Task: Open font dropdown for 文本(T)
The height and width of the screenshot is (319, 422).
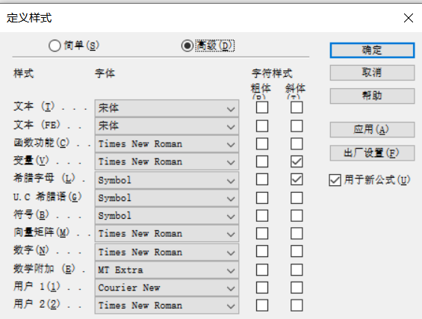Action: click(167, 108)
